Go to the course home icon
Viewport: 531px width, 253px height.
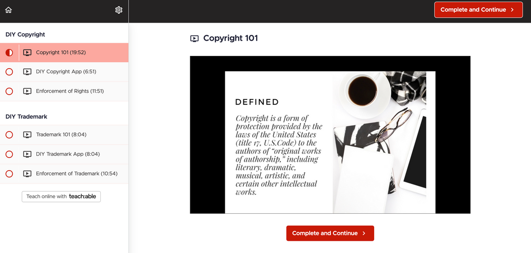8,10
